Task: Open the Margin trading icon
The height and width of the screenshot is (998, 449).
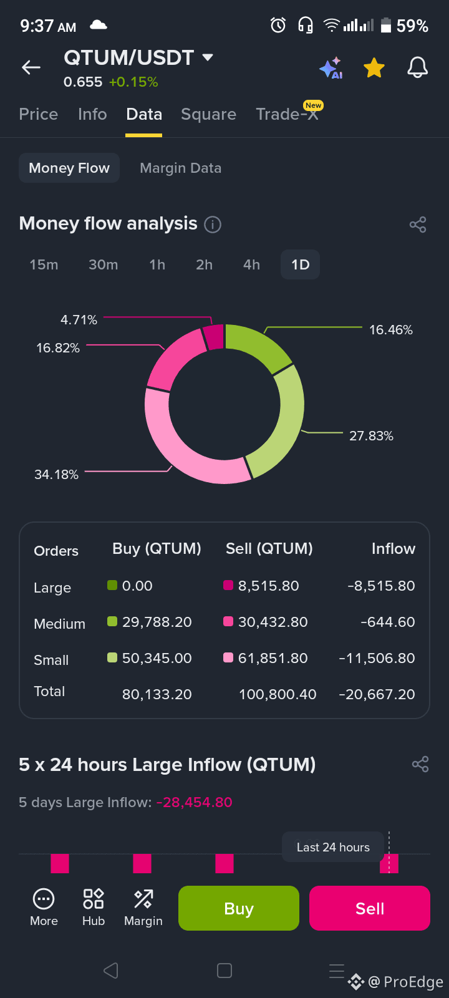Action: (143, 908)
